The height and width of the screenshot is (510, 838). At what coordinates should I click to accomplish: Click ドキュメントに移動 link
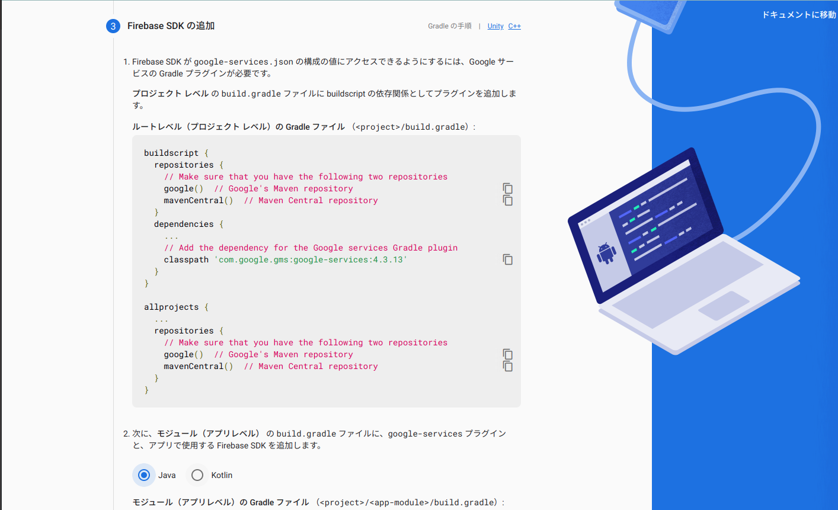799,15
